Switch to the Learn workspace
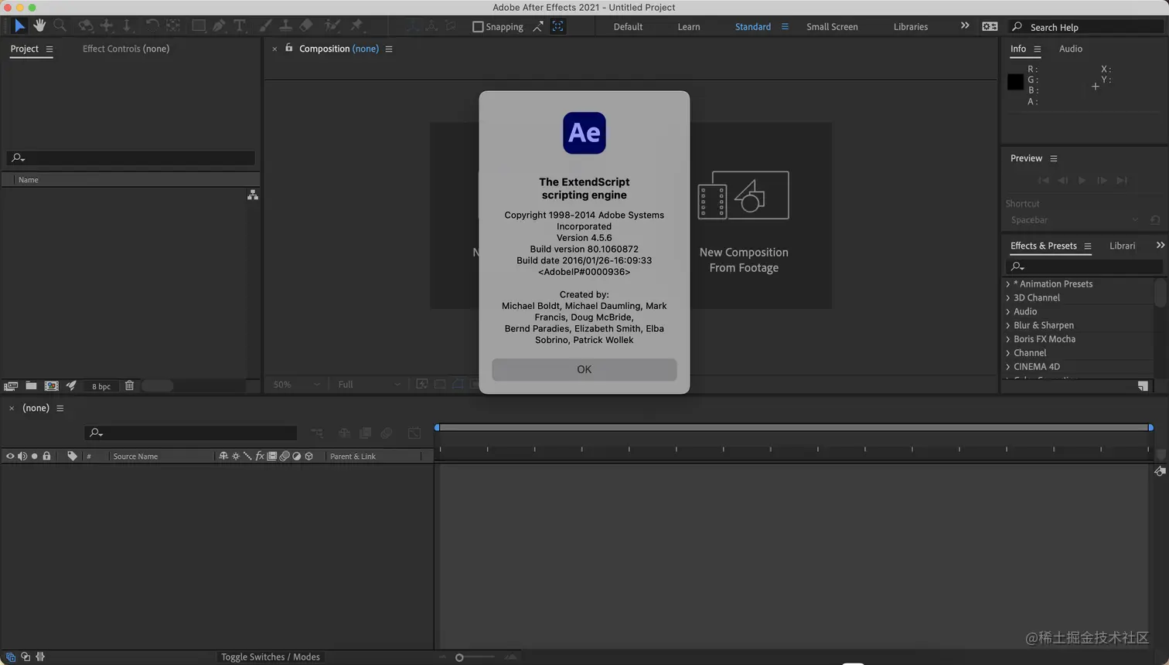This screenshot has height=665, width=1169. tap(689, 26)
